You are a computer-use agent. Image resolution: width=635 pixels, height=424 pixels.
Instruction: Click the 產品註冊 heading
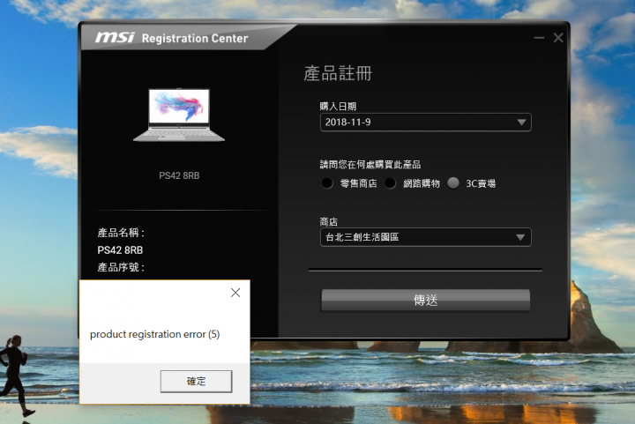pos(338,74)
